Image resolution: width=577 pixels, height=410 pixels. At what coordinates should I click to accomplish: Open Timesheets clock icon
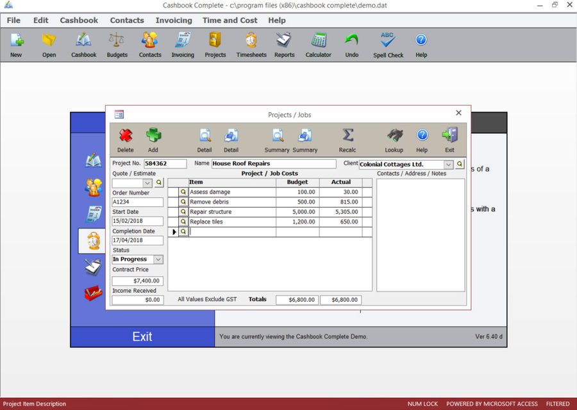click(251, 40)
